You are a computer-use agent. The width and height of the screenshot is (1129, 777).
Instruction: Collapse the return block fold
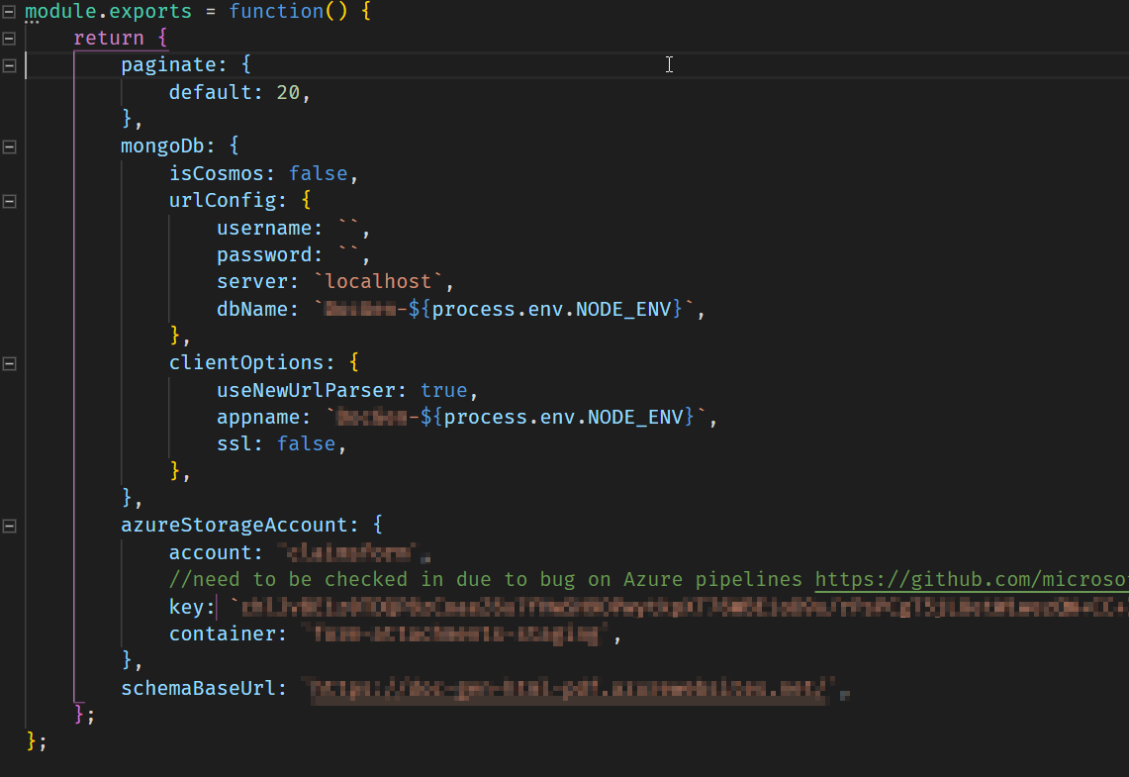[x=9, y=39]
